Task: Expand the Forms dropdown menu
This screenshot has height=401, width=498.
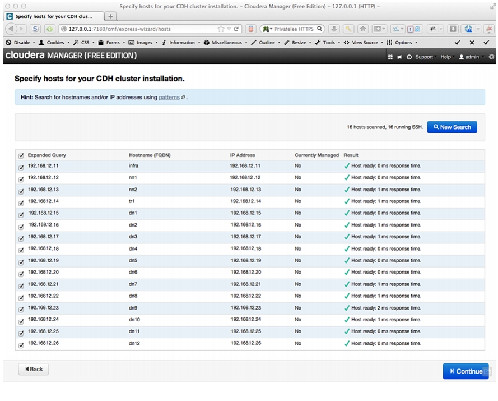Action: coord(111,42)
